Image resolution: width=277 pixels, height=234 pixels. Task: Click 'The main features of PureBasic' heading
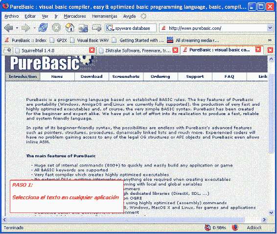pyautogui.click(x=61, y=156)
